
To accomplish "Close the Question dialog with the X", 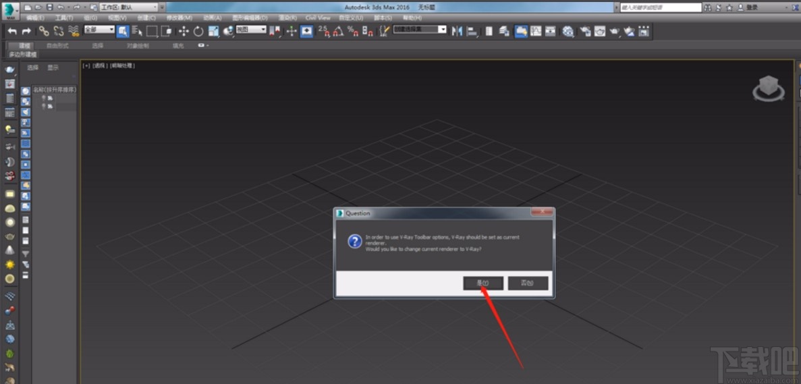I will [x=542, y=213].
